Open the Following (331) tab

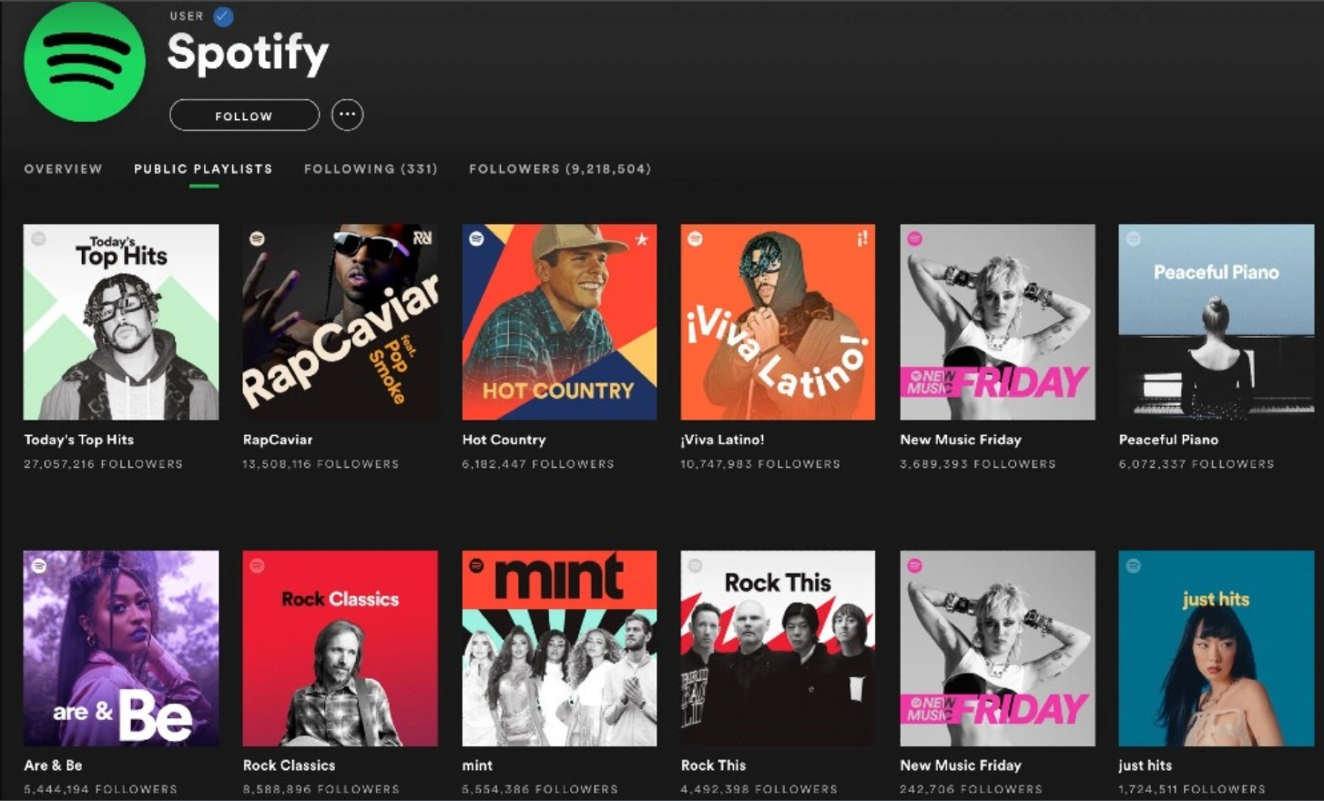tap(371, 169)
